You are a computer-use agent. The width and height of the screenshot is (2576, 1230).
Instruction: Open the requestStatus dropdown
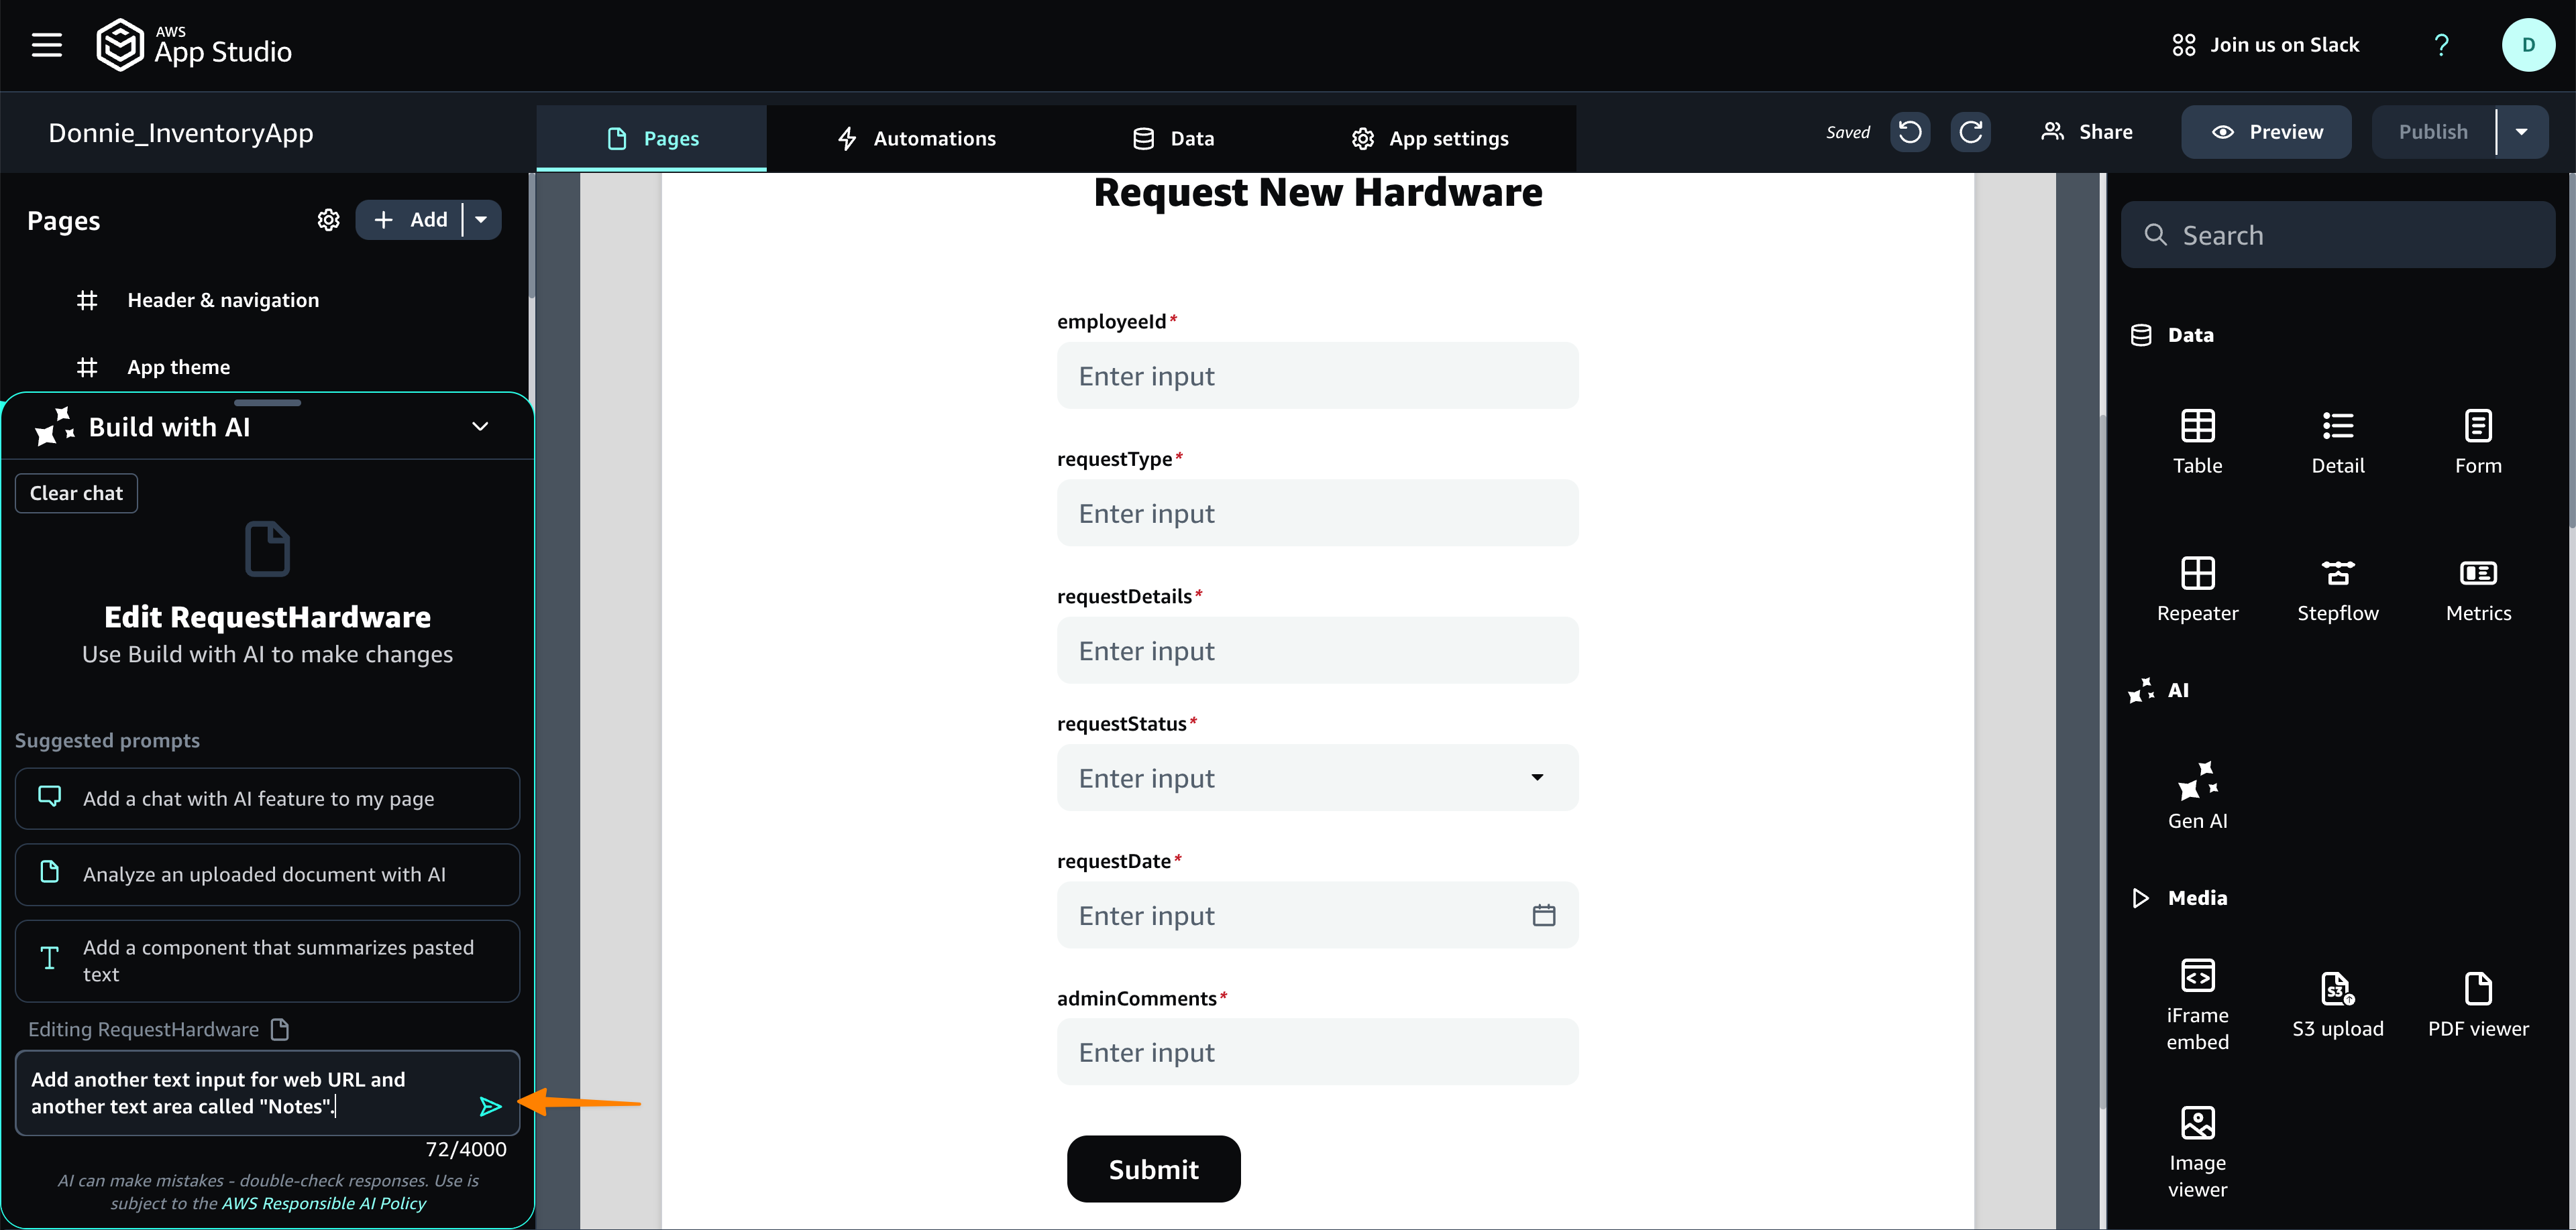click(x=1537, y=778)
